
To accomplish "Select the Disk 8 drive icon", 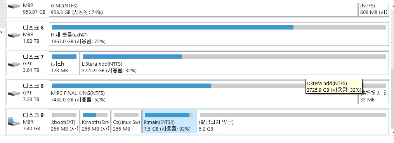I will 14,93.
